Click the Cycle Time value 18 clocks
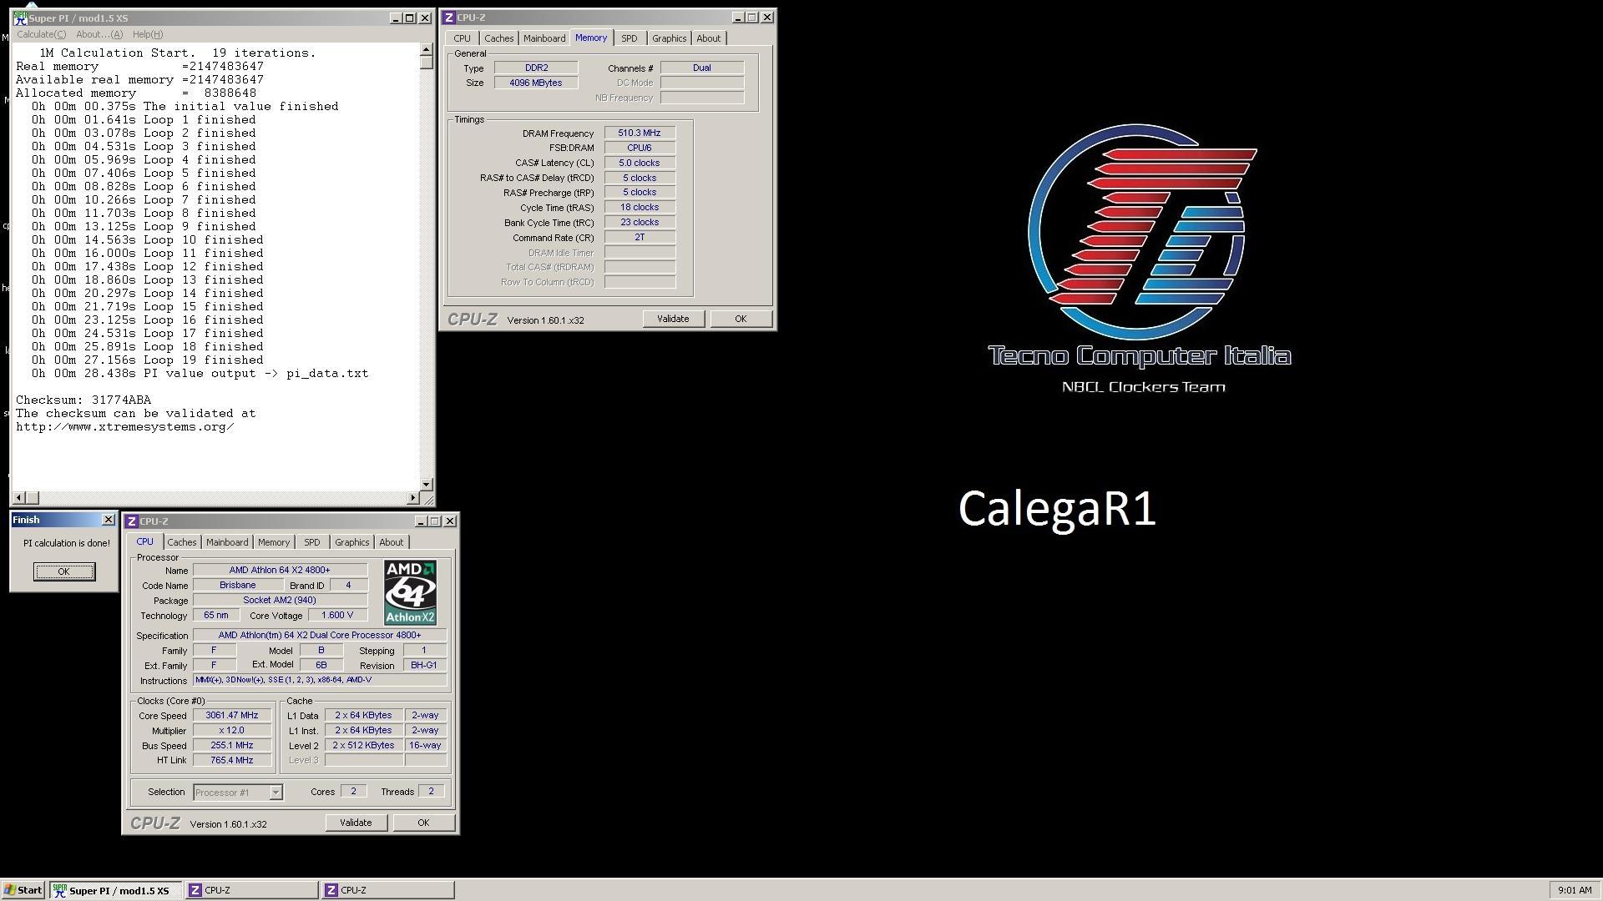Screen dimensions: 1603x901 [640, 207]
